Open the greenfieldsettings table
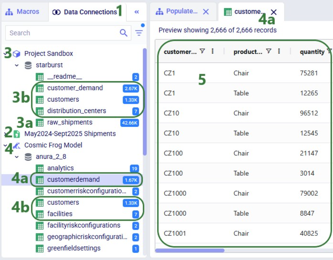The image size is (333, 260). [74, 248]
